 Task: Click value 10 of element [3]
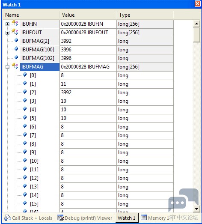point(88,101)
